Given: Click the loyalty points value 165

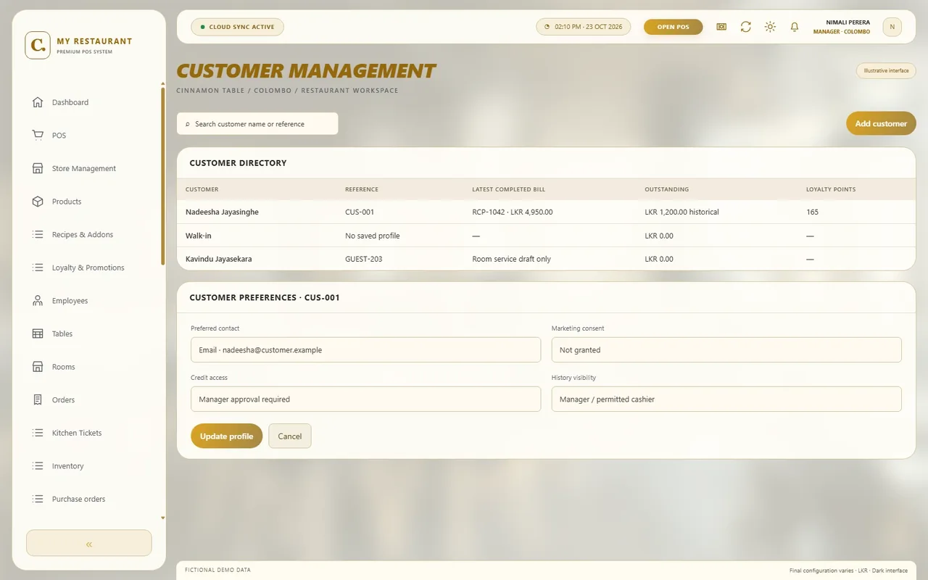Looking at the screenshot, I should pyautogui.click(x=812, y=212).
